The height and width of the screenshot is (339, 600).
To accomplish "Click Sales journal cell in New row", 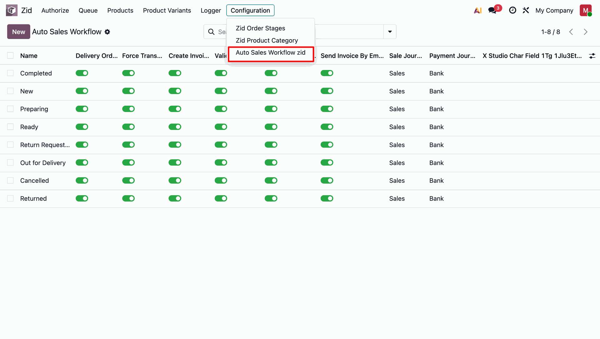I will click(x=397, y=91).
